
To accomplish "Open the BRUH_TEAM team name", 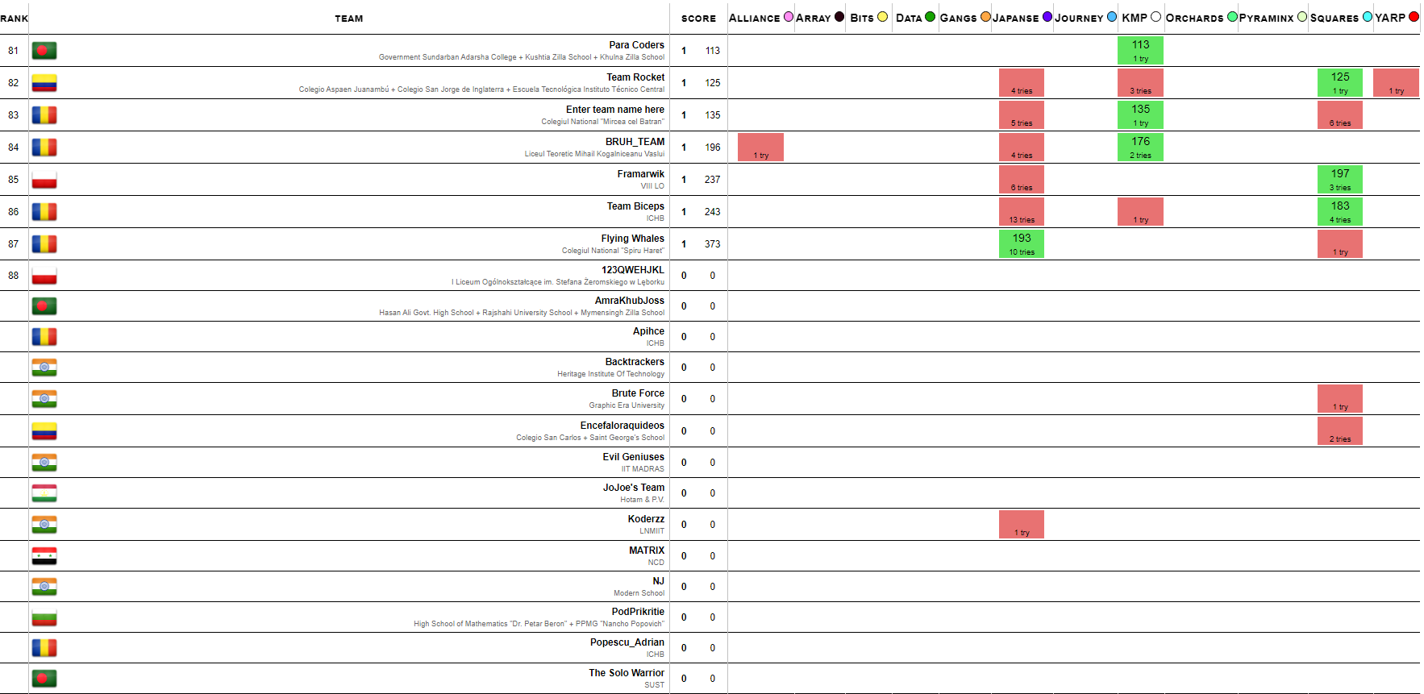I will (635, 142).
